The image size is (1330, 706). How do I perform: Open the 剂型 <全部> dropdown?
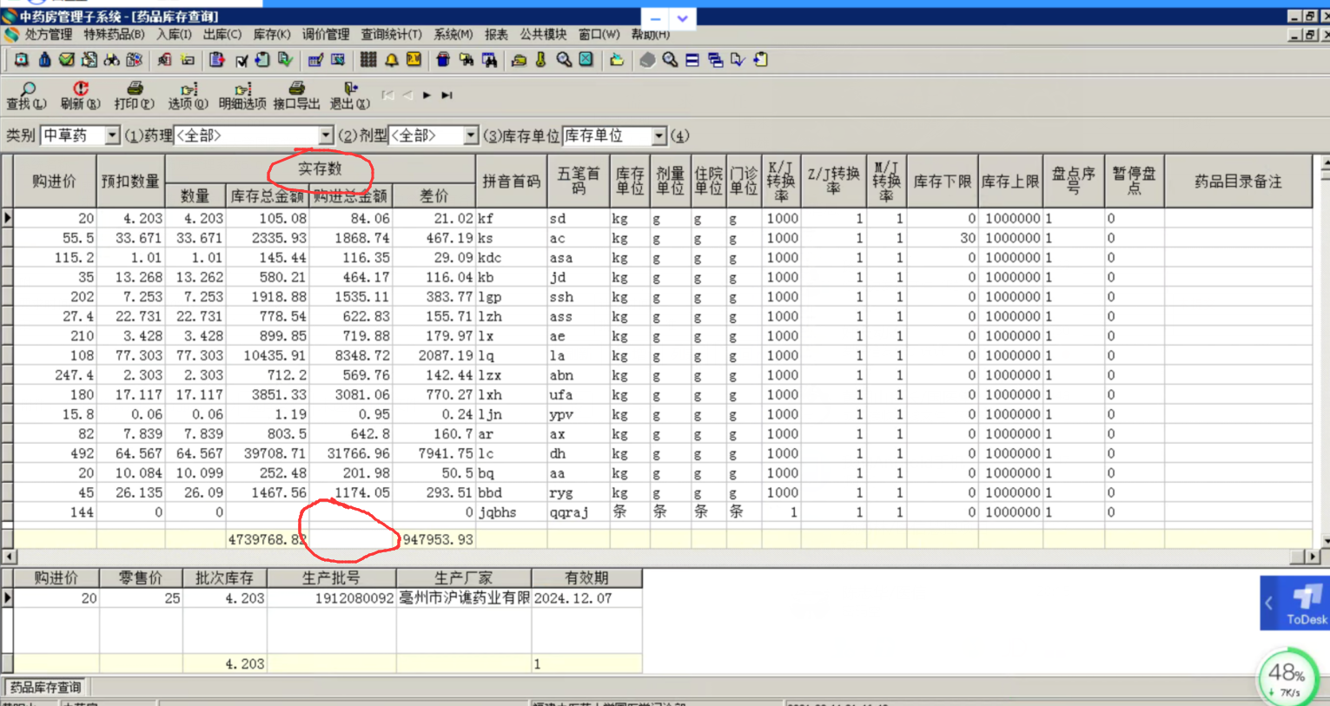click(470, 135)
